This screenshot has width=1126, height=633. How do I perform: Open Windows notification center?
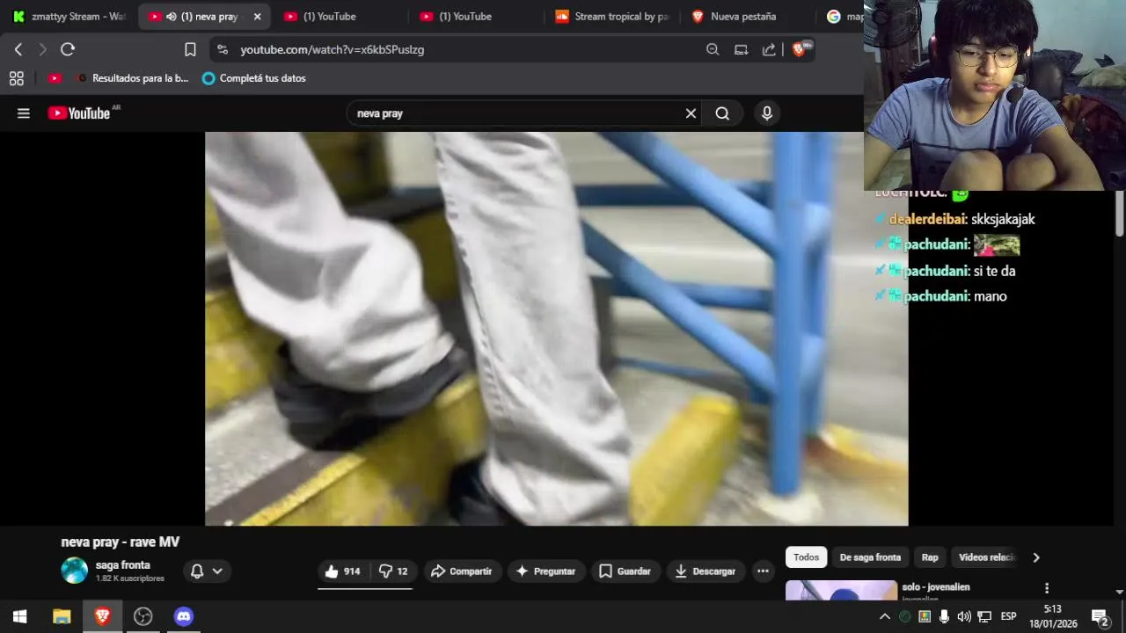click(x=1100, y=616)
